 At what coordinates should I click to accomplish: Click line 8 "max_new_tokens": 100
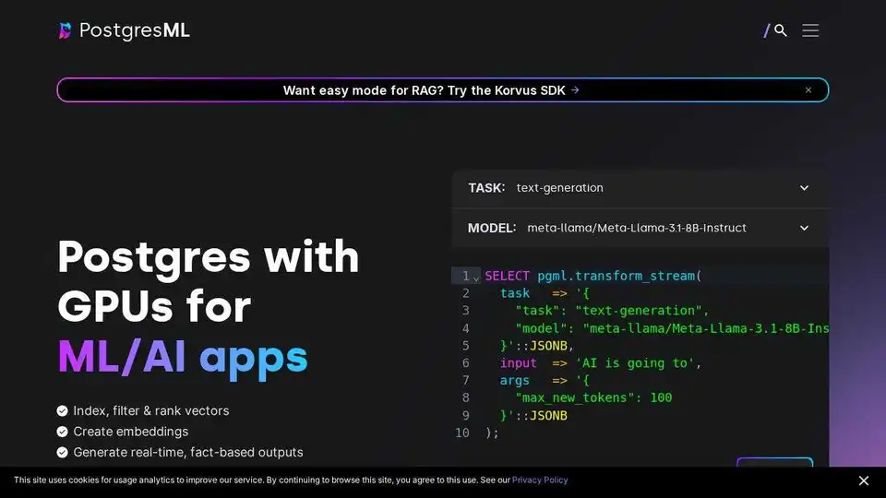coord(593,397)
